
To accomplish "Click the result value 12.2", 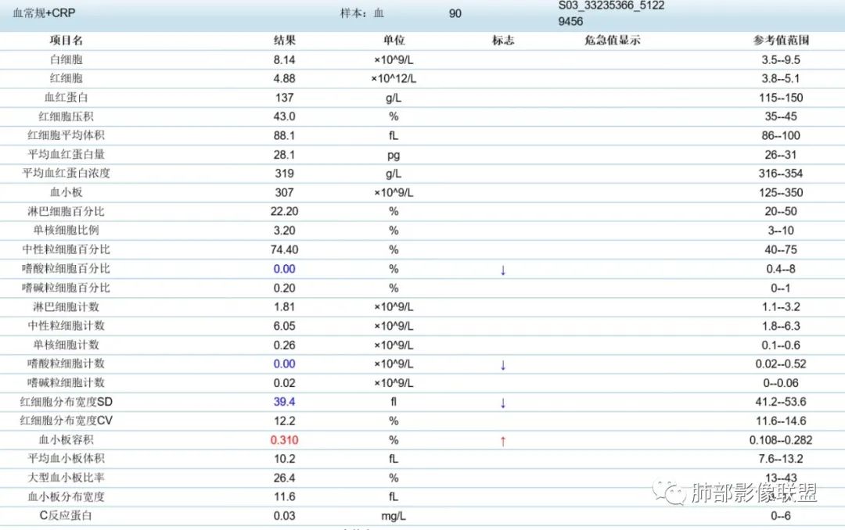I will [285, 421].
